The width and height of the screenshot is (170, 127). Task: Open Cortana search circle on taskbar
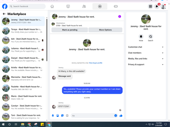point(10,124)
